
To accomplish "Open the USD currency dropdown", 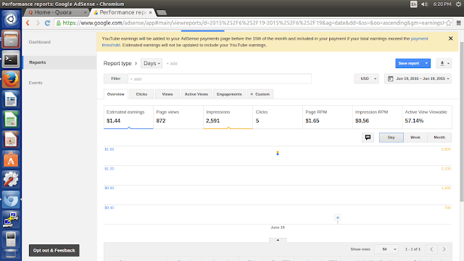I will 367,78.
